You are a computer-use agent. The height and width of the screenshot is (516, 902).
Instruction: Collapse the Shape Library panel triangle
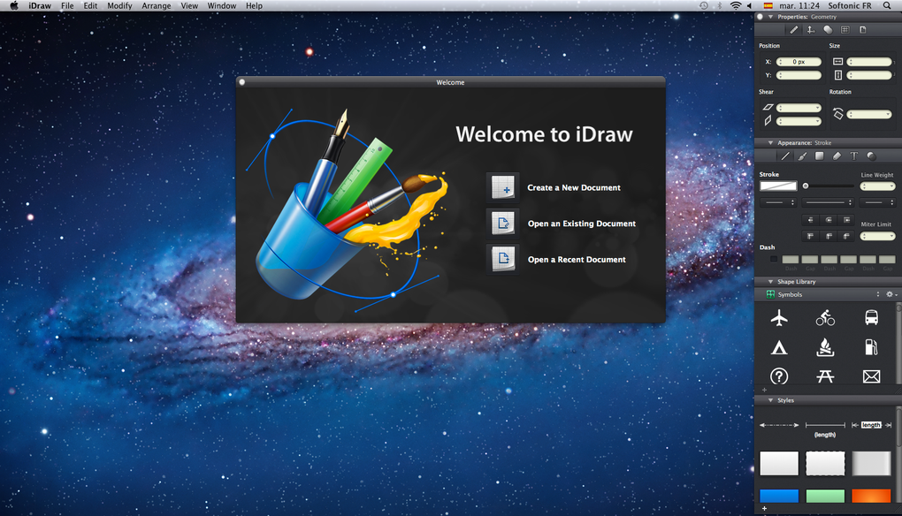click(x=771, y=282)
